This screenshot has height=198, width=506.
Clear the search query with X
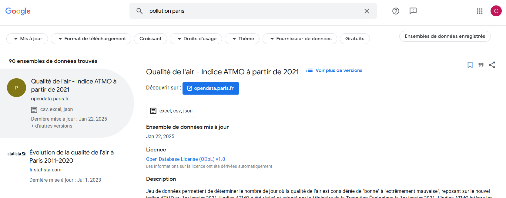point(367,11)
